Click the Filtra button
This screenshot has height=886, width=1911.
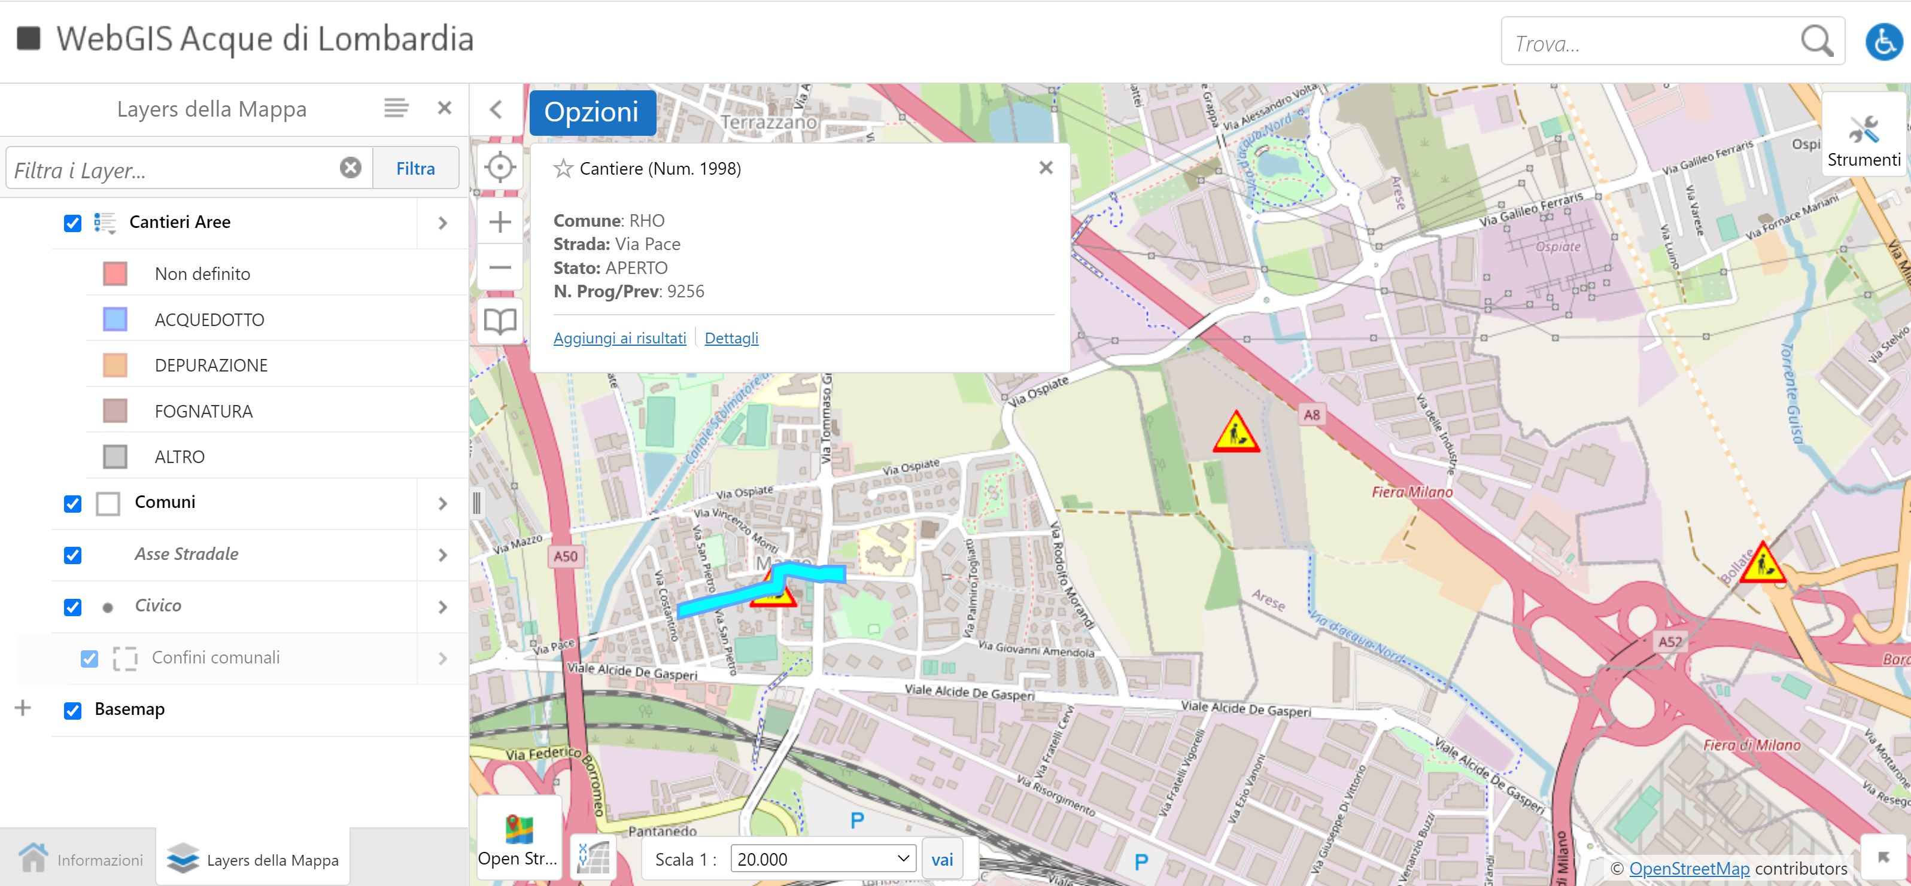[415, 168]
